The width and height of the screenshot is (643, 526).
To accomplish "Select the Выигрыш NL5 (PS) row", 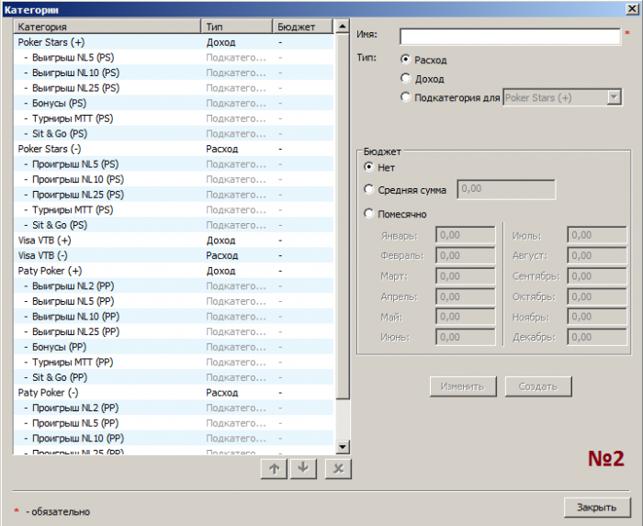I will point(174,57).
